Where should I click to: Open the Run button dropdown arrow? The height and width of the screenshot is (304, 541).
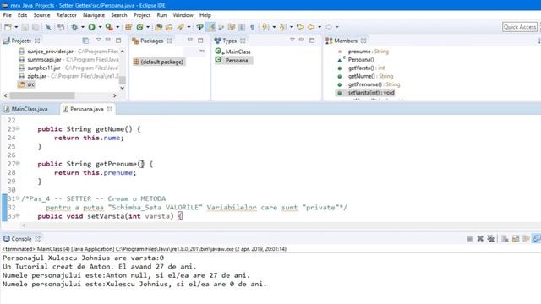[100, 27]
